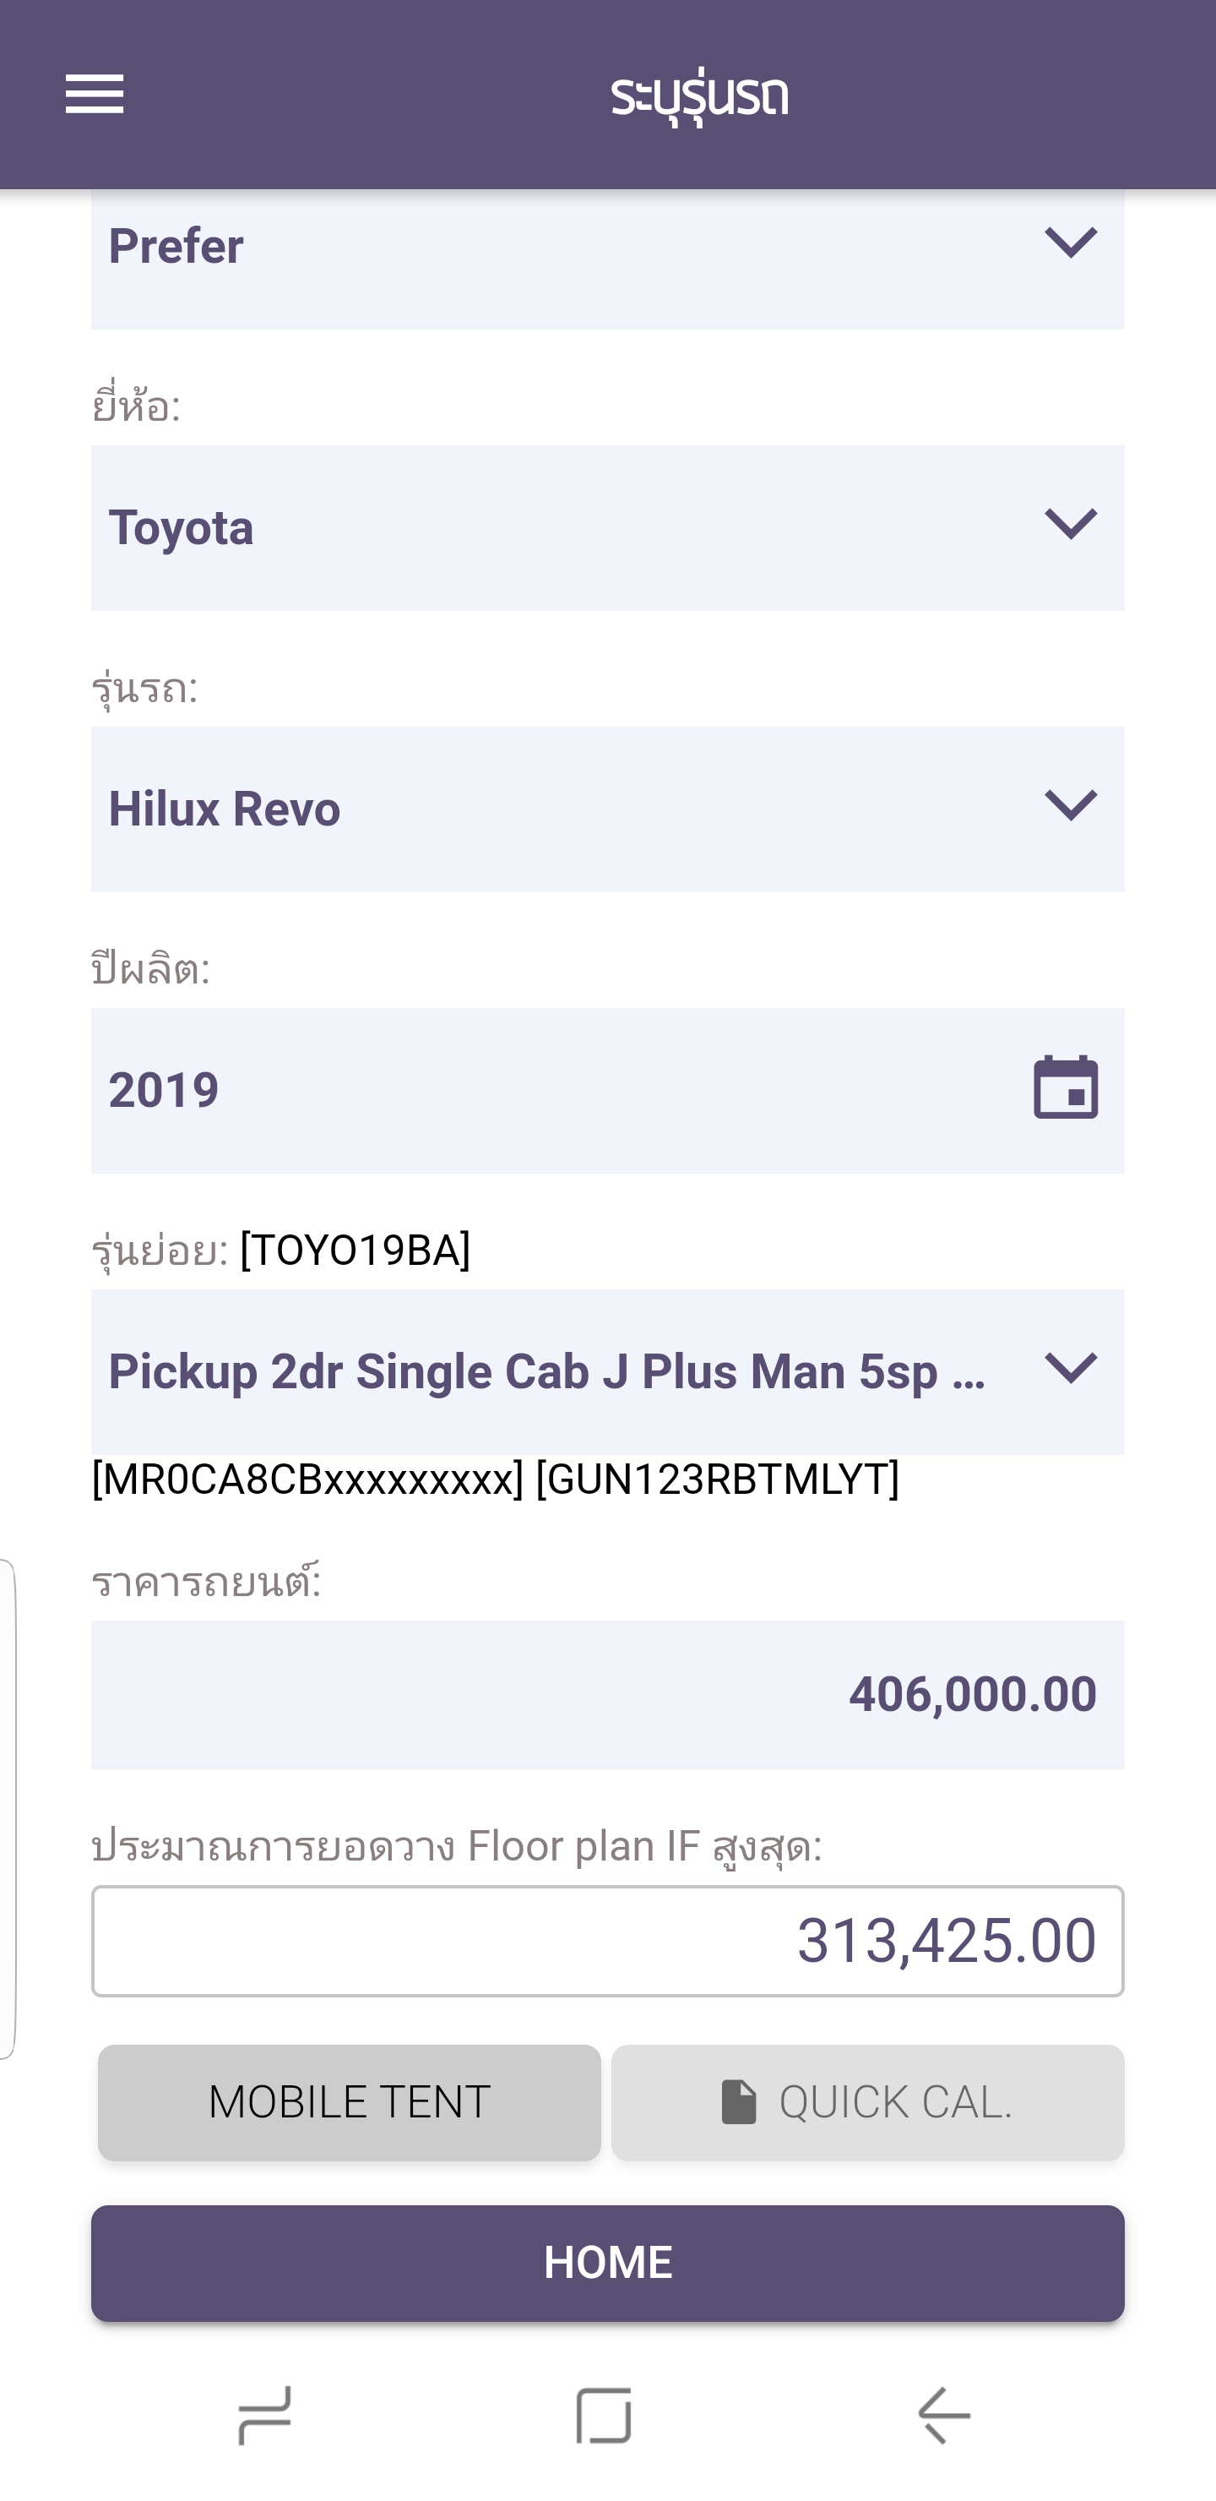Select the car price field showing 406,000.00
The image size is (1216, 2501).
pyautogui.click(x=607, y=1694)
